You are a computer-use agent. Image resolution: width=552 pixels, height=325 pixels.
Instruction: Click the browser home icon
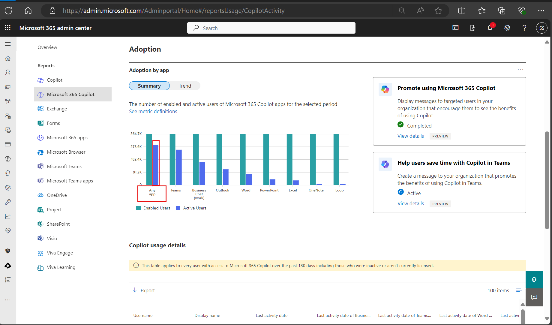point(28,11)
